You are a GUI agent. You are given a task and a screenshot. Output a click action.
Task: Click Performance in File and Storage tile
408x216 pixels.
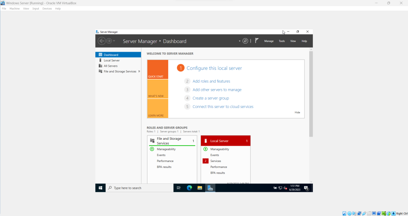tap(165, 161)
